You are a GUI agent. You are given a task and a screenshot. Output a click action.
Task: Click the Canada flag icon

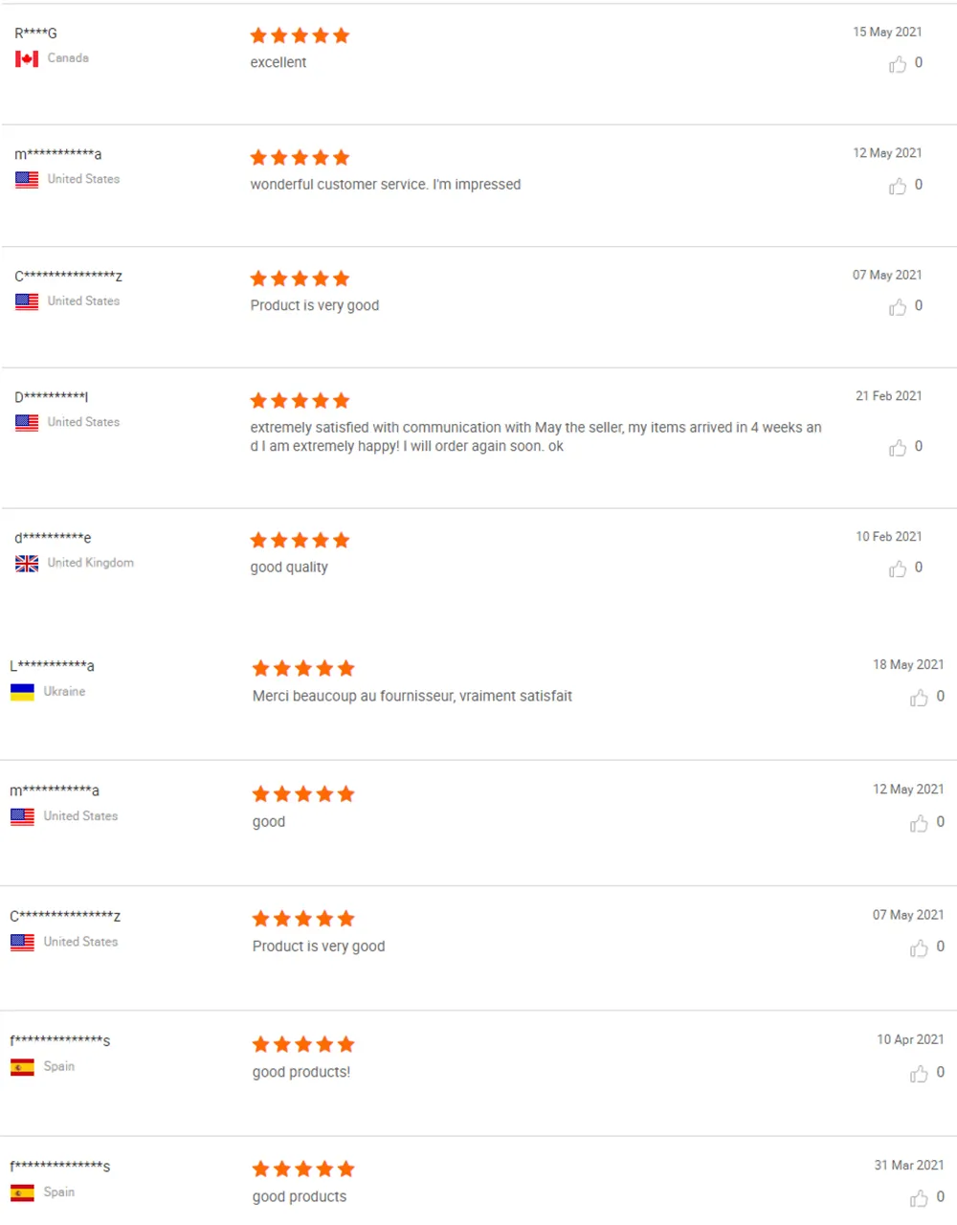click(27, 58)
